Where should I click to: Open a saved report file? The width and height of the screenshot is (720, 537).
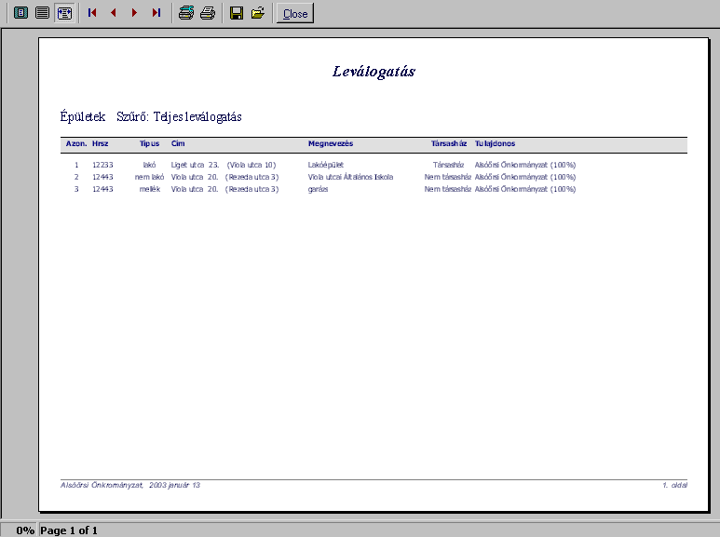point(258,13)
